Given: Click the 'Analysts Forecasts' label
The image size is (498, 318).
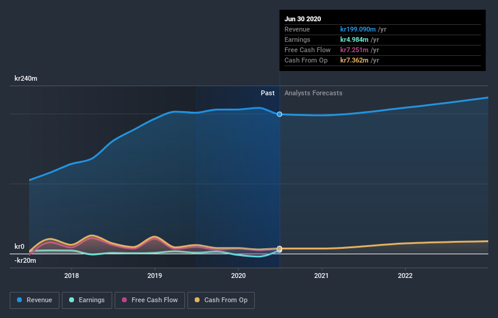Looking at the screenshot, I should pyautogui.click(x=314, y=93).
